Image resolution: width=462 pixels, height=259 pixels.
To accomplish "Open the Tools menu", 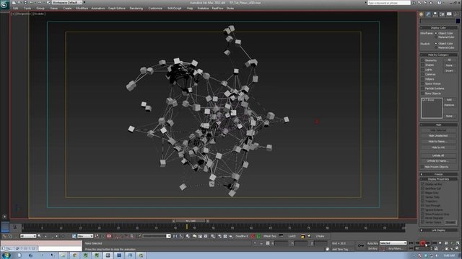I will [x=27, y=8].
